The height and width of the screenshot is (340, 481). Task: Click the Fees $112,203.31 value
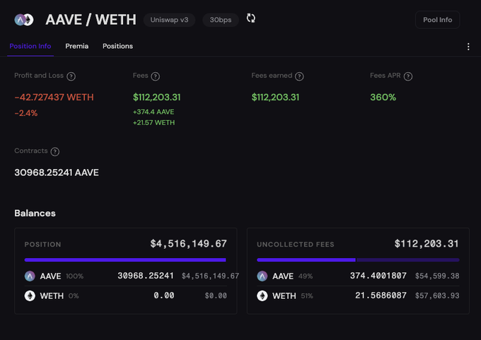(x=157, y=97)
